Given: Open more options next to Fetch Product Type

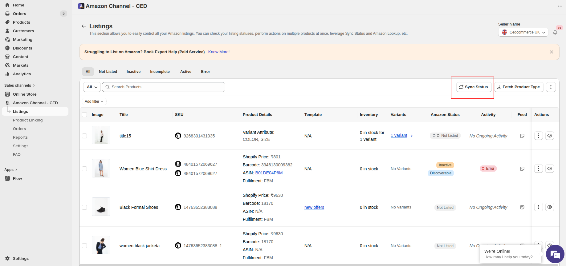Looking at the screenshot, I should click(x=551, y=87).
